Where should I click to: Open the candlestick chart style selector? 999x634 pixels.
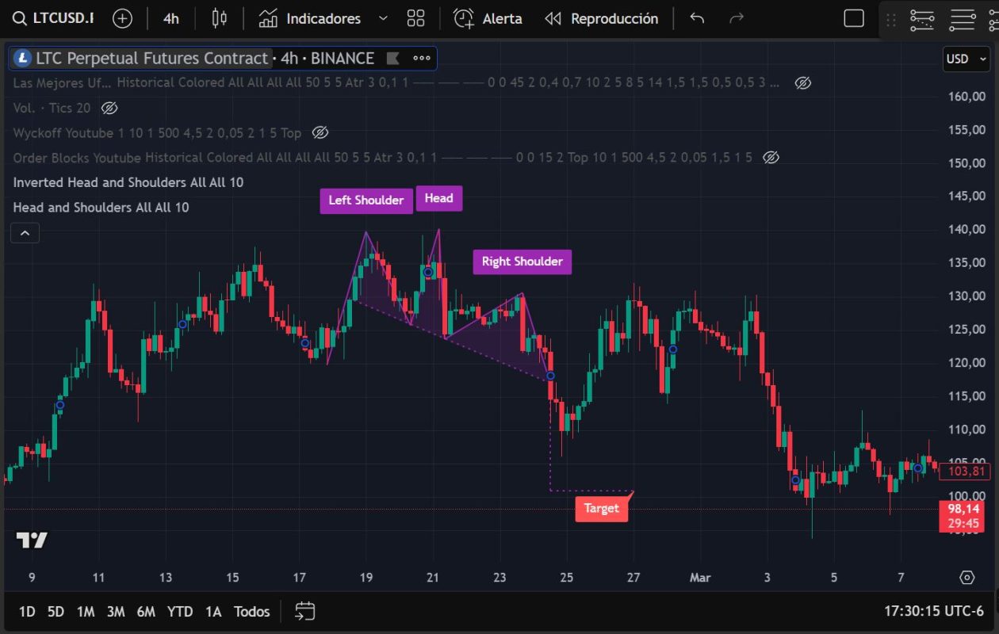pyautogui.click(x=220, y=18)
